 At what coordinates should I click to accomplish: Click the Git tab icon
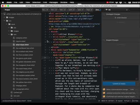tap(106, 10)
